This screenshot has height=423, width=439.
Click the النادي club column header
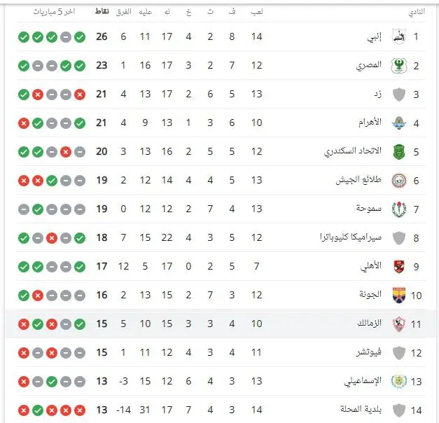pos(417,12)
